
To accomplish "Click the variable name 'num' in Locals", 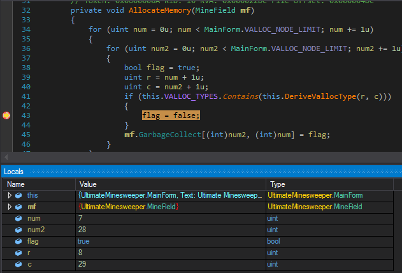I will coord(34,218).
